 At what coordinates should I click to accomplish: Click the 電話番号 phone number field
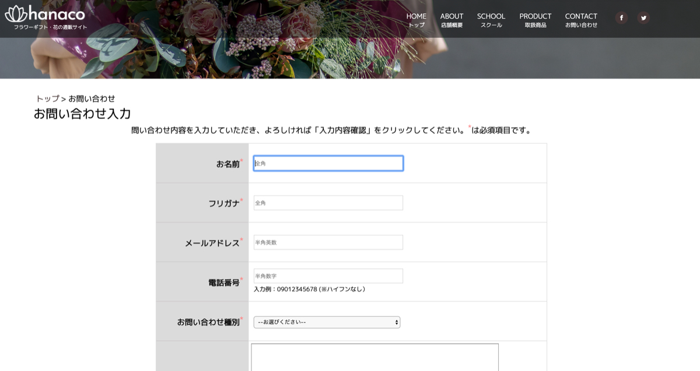tap(328, 275)
